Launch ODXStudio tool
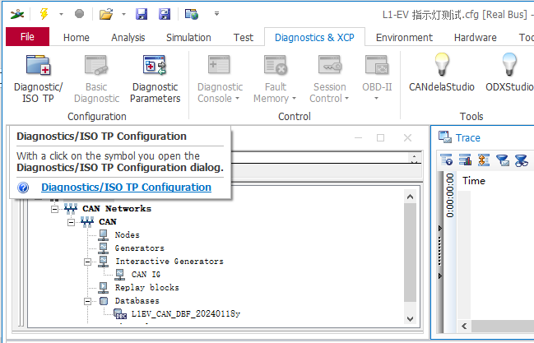Viewport: 534px width, 343px height. 509,72
